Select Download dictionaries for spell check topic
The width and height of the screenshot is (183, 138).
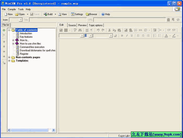[x=38, y=50]
